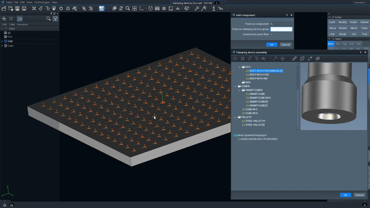370x208 pixels.
Task: Click the Mirror button in Editor panel
Action: [354, 28]
